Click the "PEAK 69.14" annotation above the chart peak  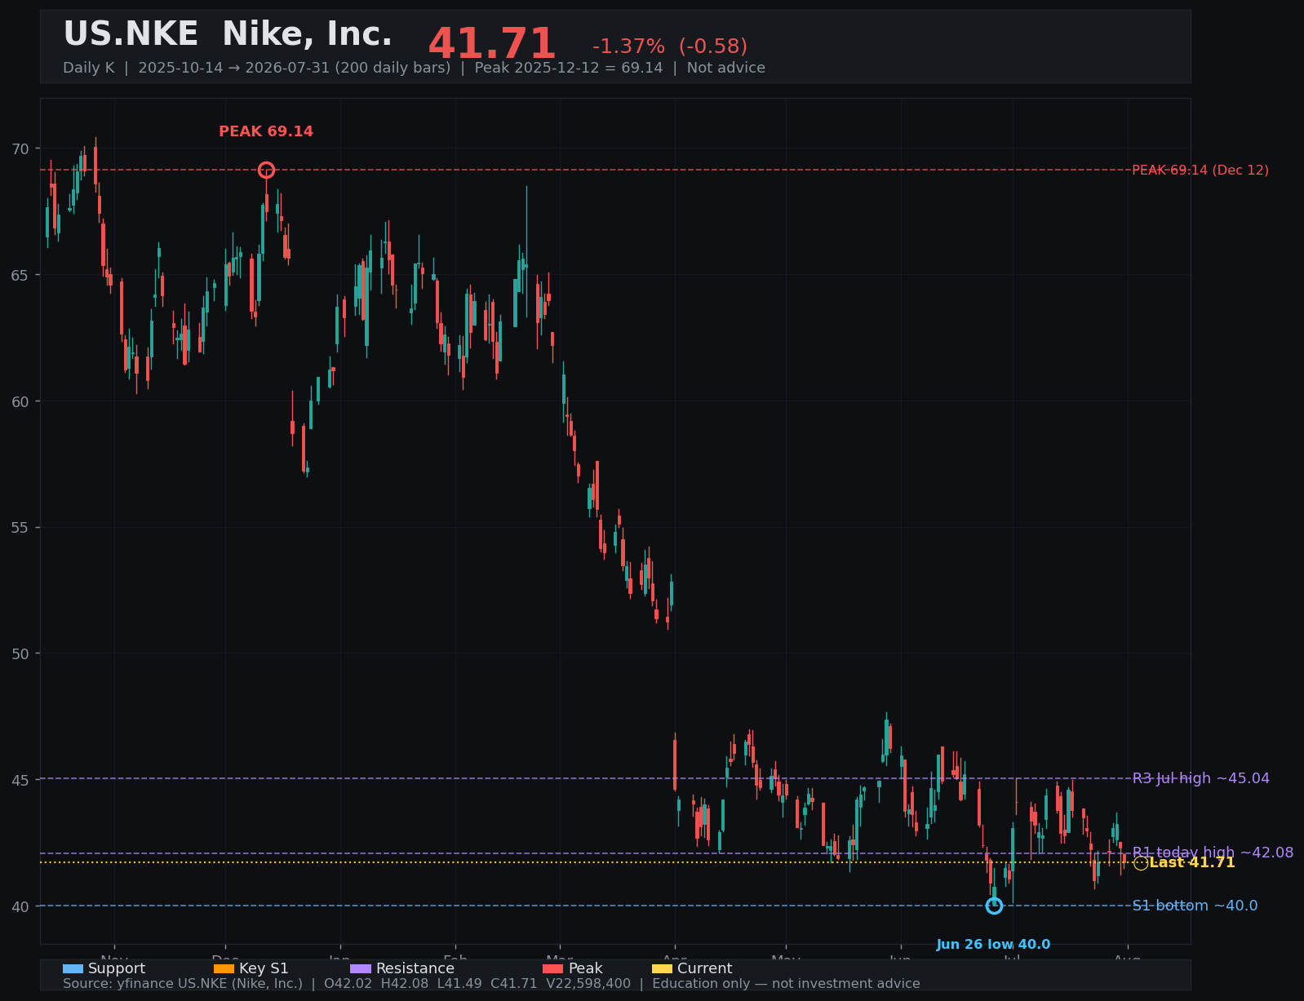(x=266, y=131)
